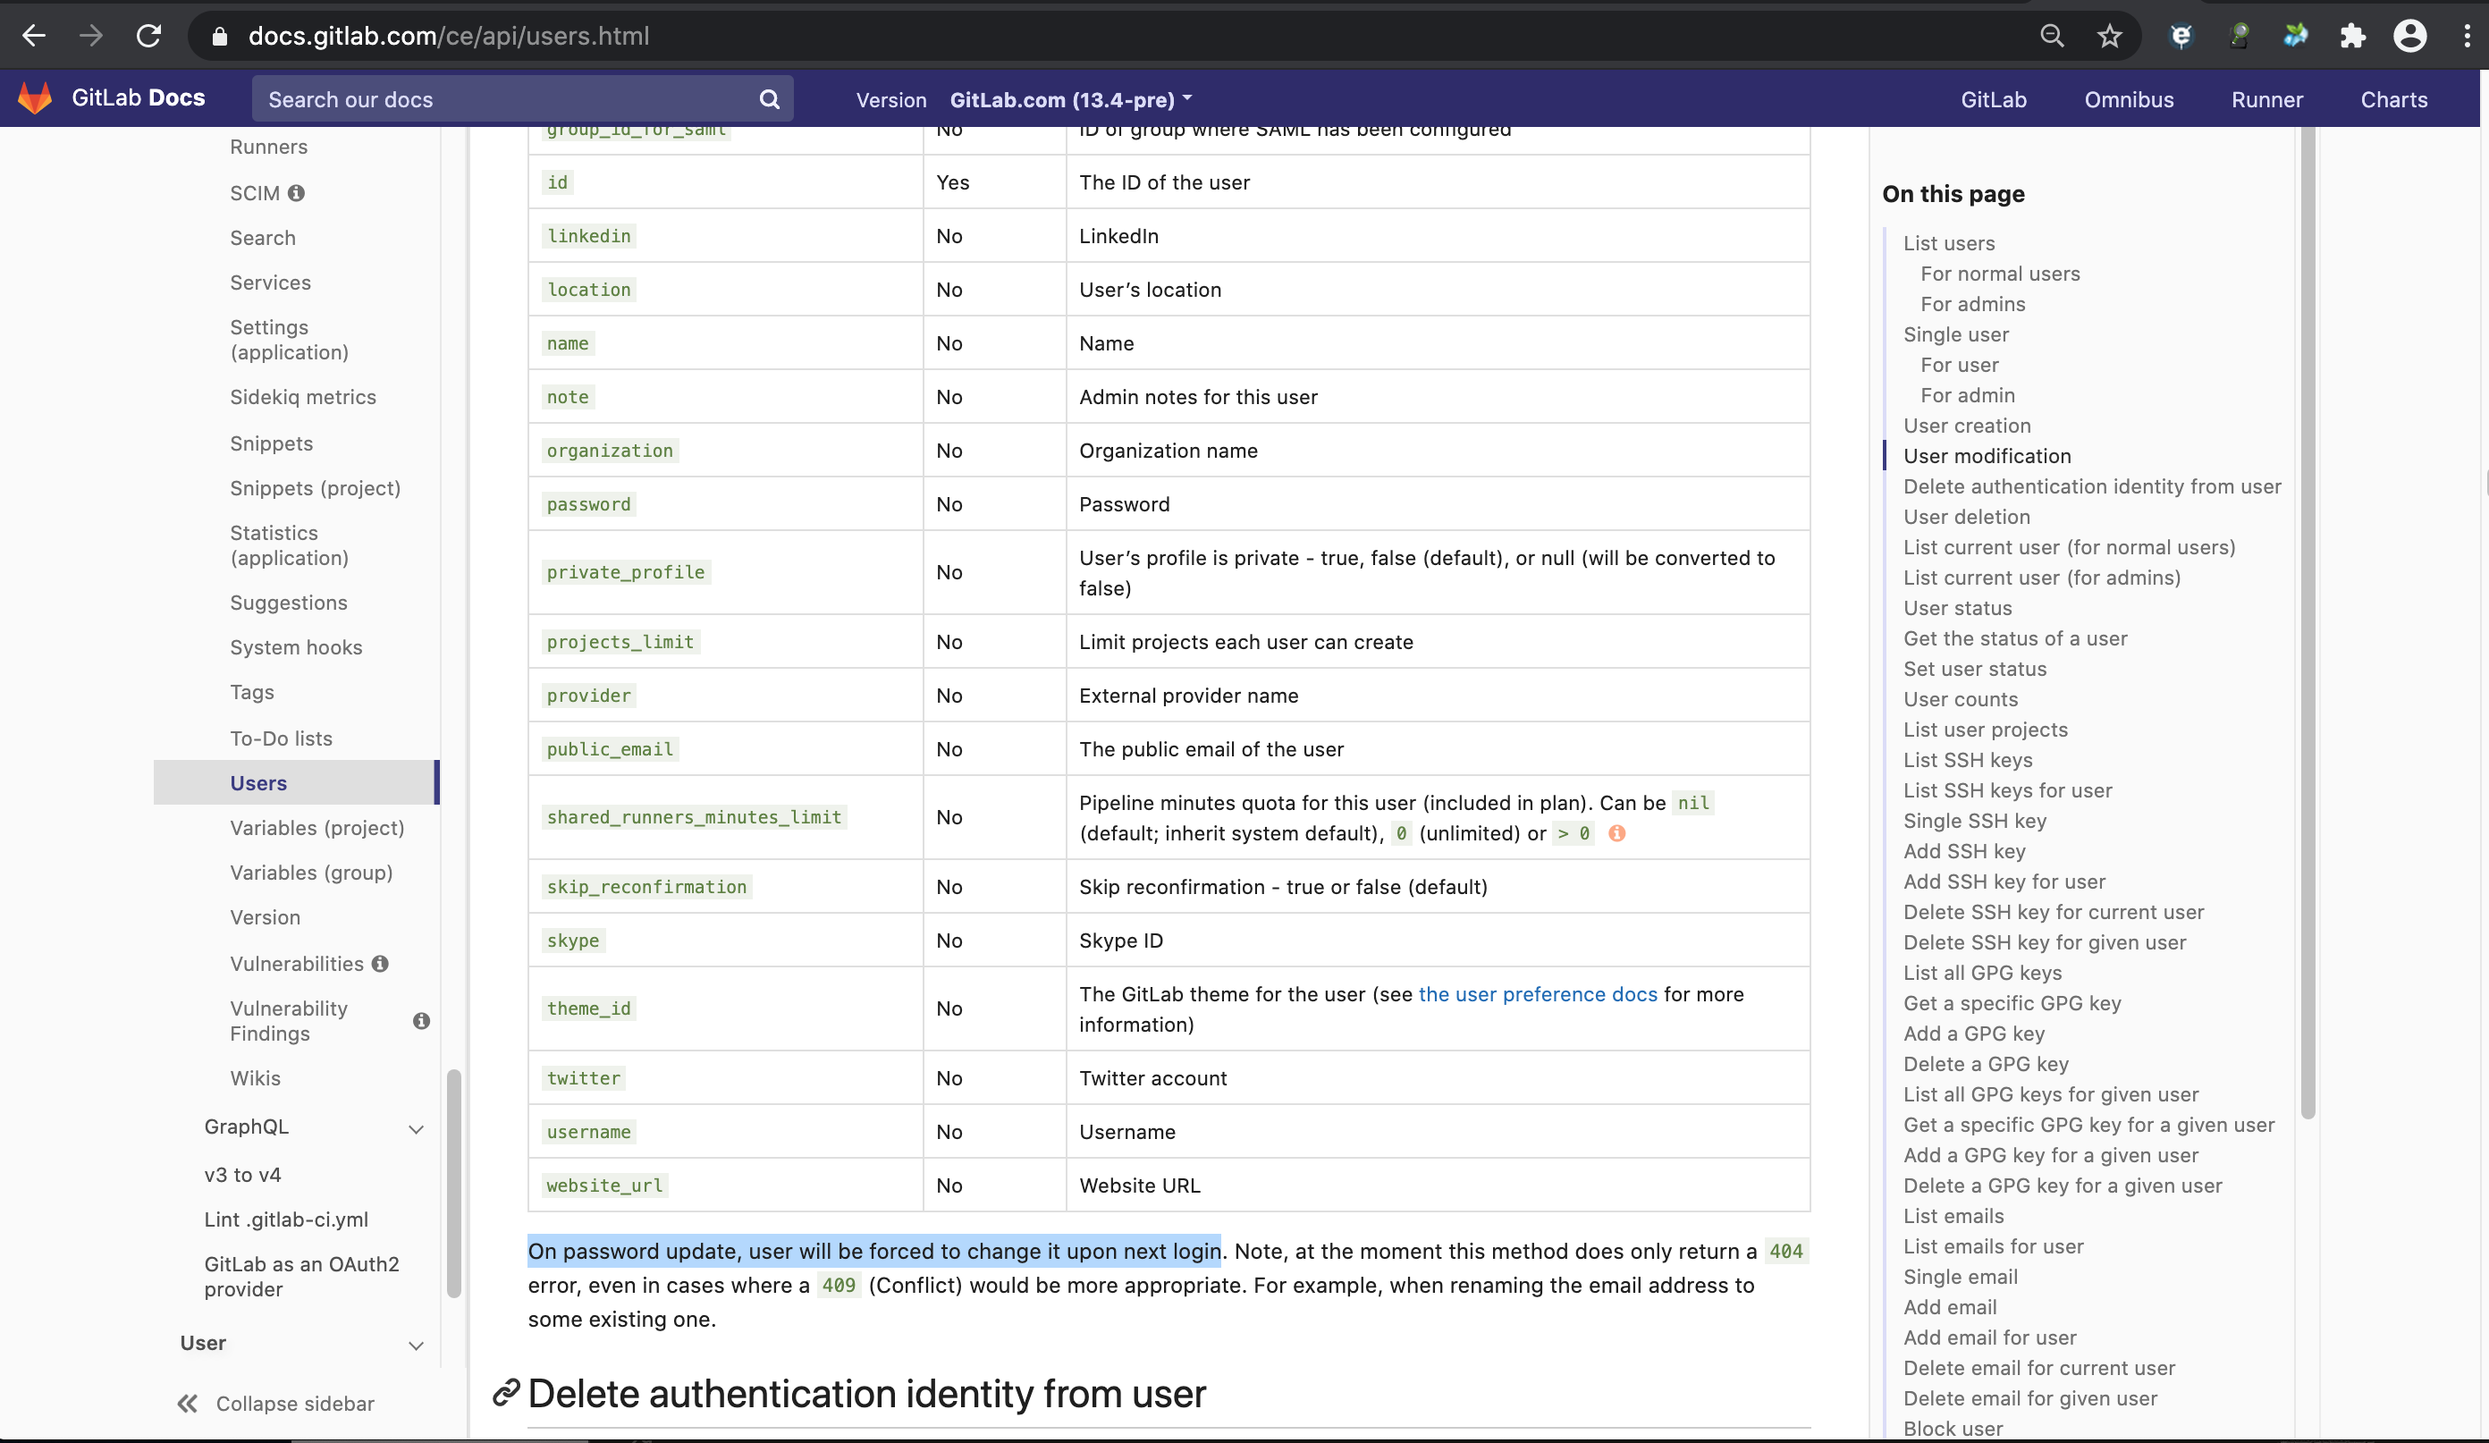Click the info icon beside Vulnerability Findings

(422, 1020)
